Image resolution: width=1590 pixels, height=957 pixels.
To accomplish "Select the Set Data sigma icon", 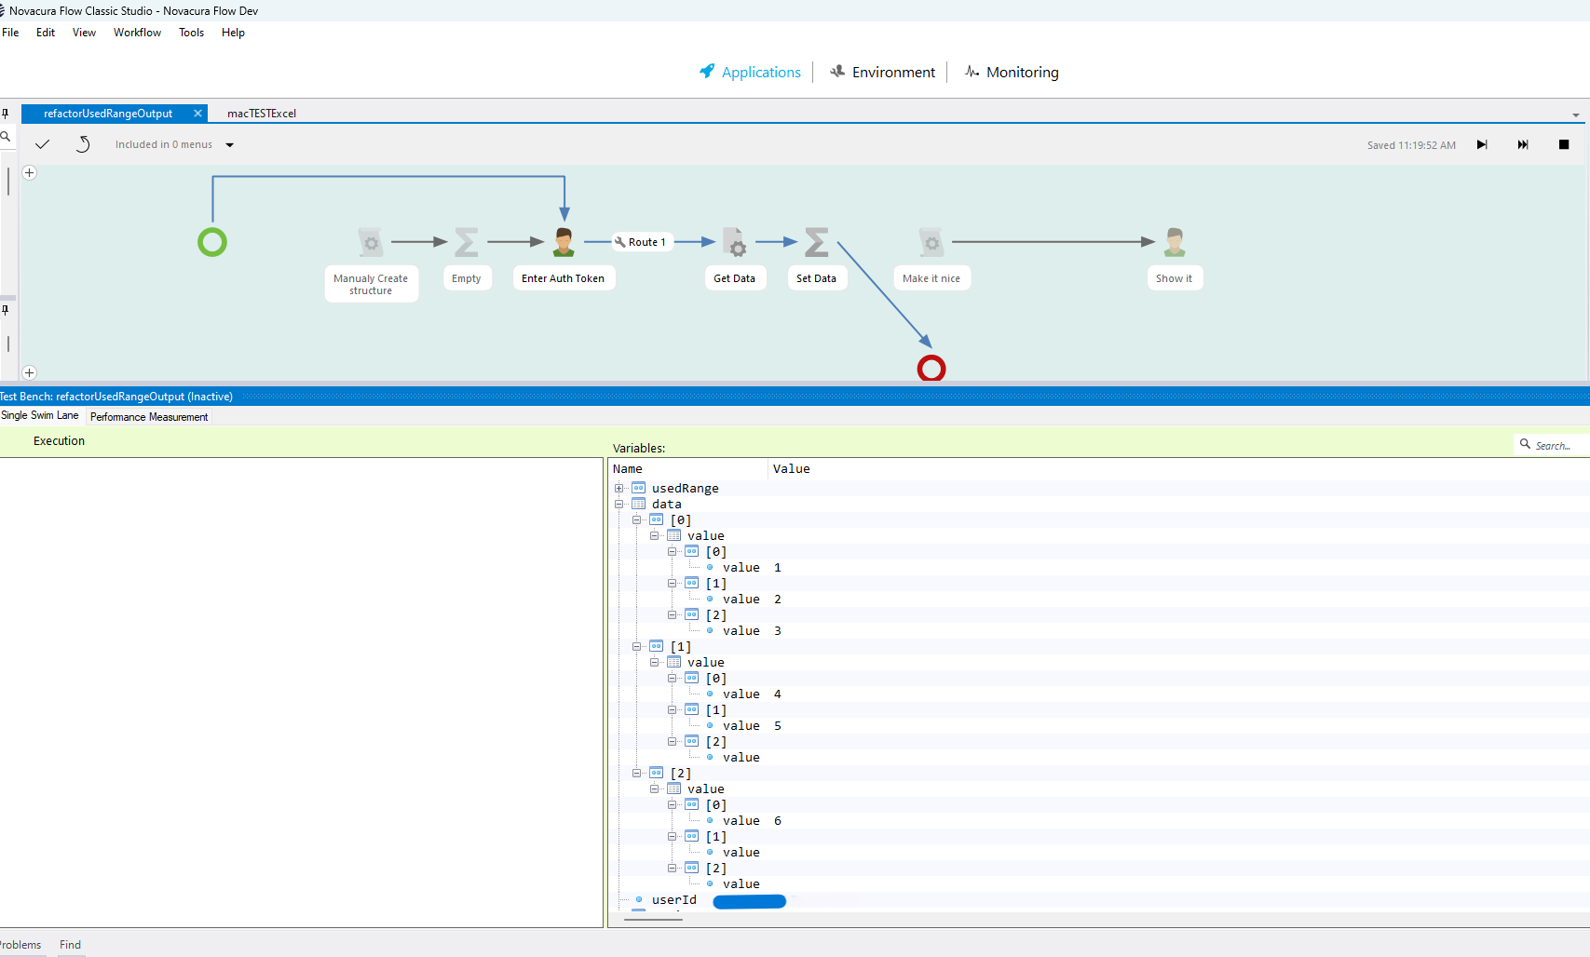I will pos(816,242).
